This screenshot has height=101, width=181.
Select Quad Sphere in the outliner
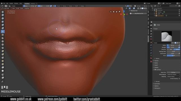coord(161,16)
